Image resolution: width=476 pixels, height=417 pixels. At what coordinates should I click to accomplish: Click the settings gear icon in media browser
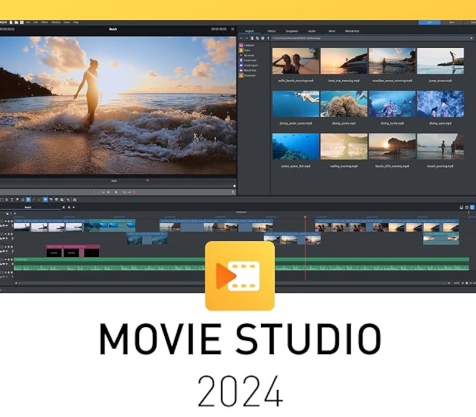click(262, 38)
